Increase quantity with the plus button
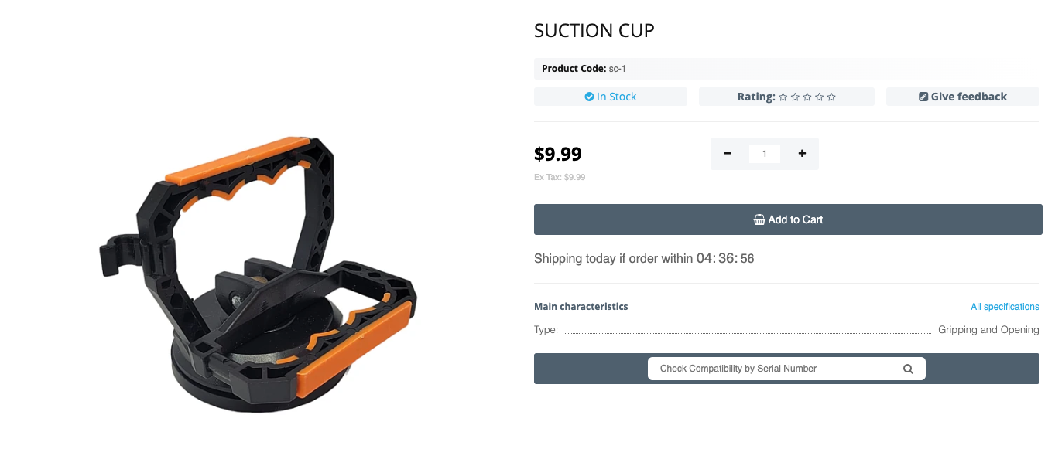The height and width of the screenshot is (449, 1048). [802, 154]
